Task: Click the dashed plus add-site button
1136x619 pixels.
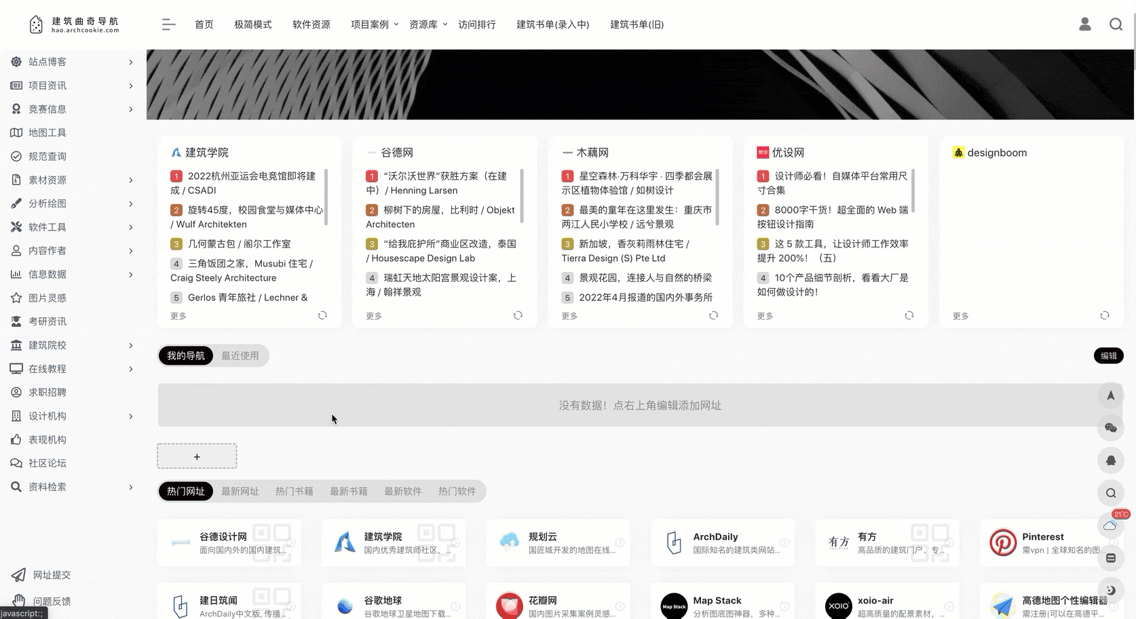Action: (x=197, y=456)
